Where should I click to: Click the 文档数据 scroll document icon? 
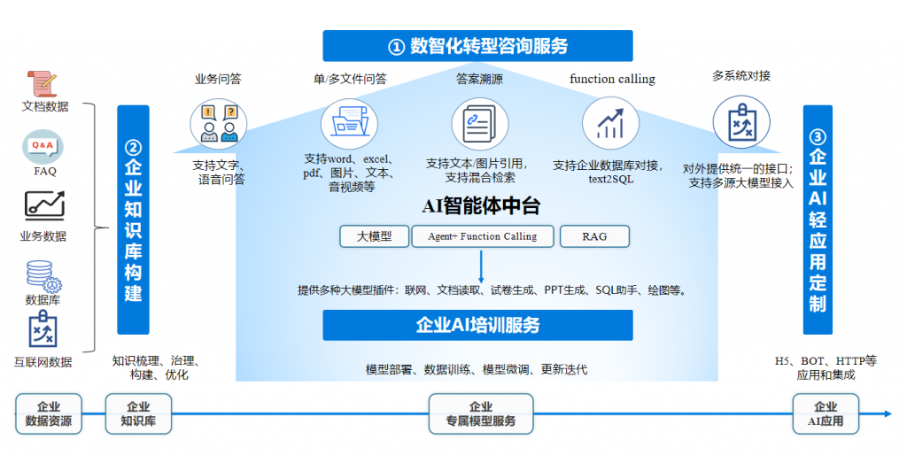coord(43,84)
